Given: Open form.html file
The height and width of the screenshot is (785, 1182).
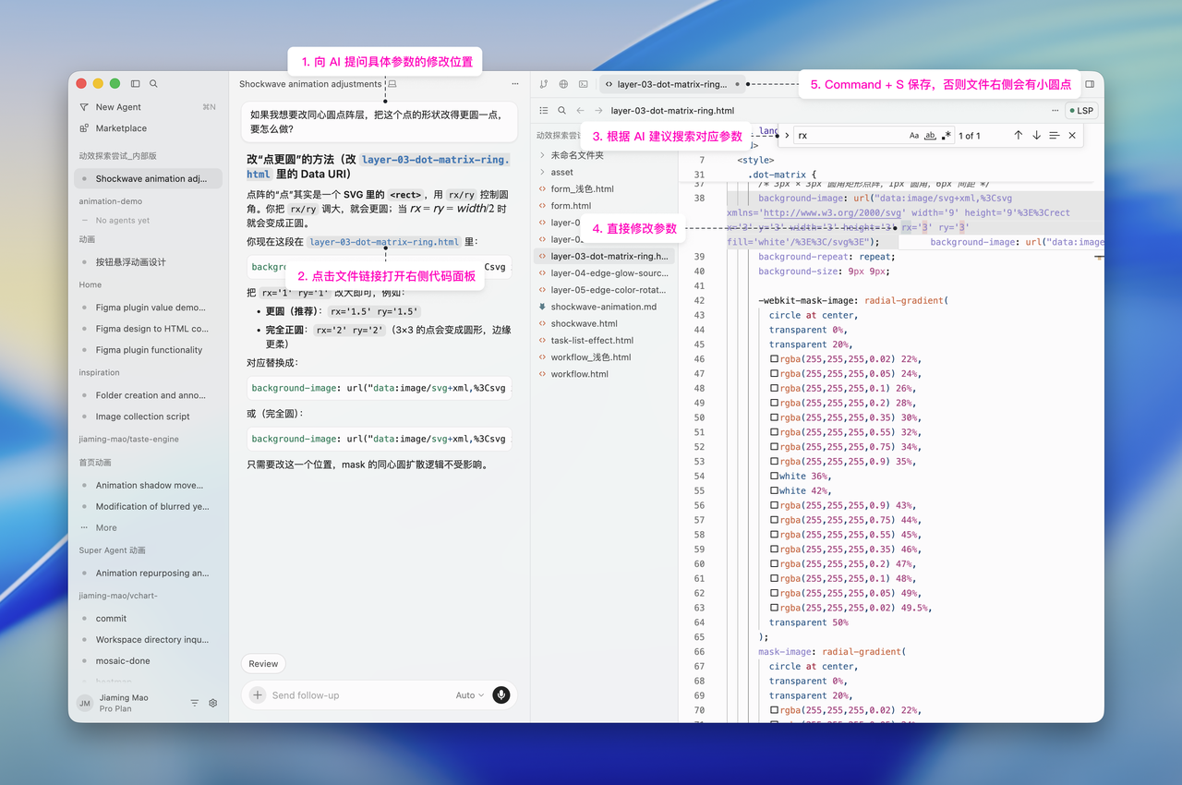Looking at the screenshot, I should coord(605,206).
